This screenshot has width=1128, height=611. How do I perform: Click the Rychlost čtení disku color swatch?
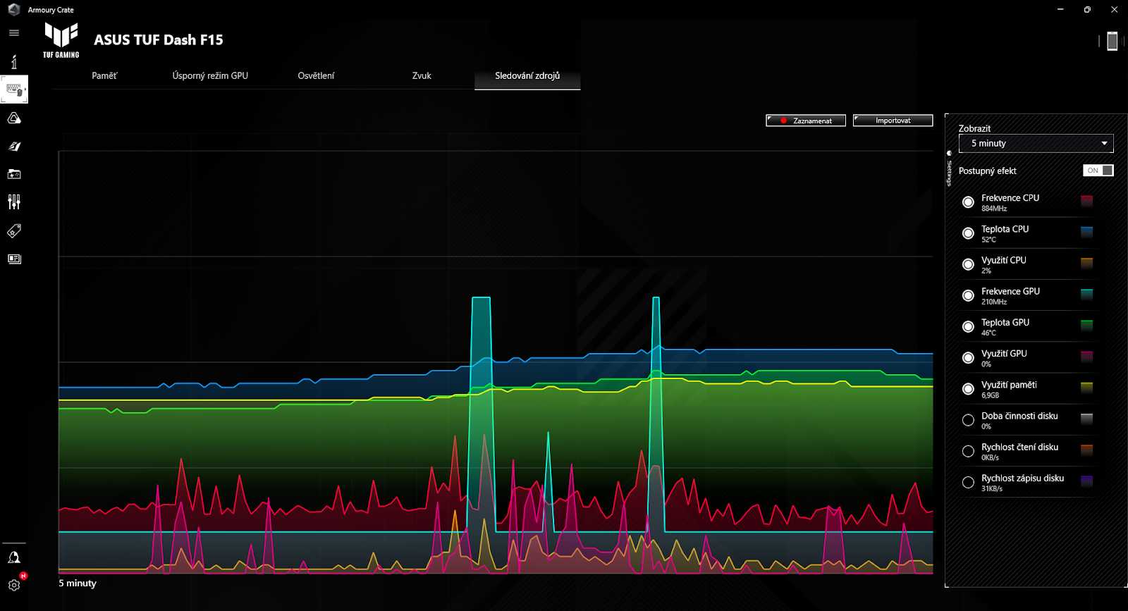(x=1086, y=450)
